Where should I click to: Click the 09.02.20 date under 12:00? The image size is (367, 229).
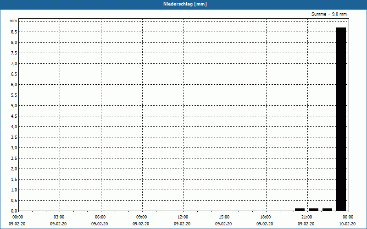point(182,224)
